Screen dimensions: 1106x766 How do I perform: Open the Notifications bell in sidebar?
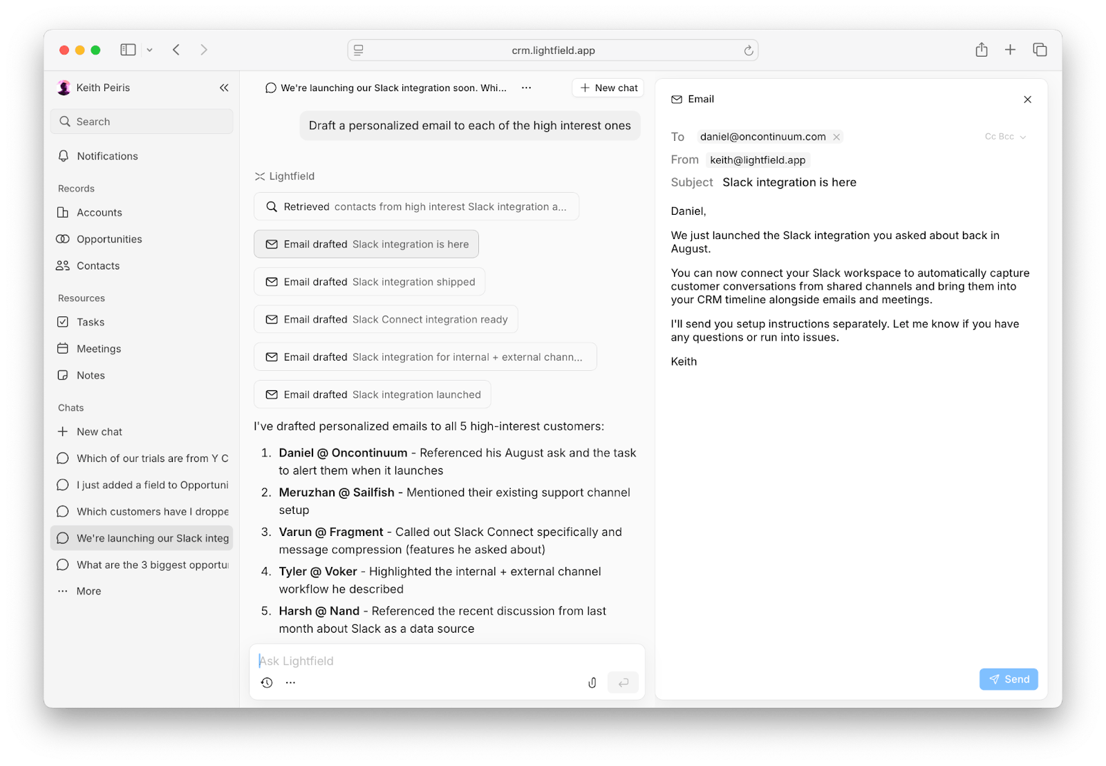98,156
